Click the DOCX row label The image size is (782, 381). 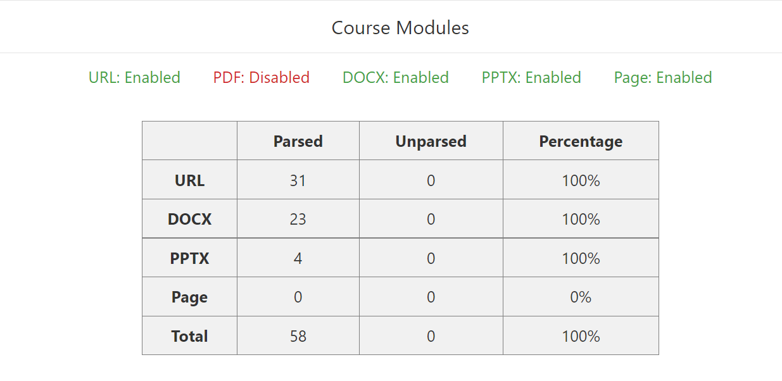[x=190, y=219]
